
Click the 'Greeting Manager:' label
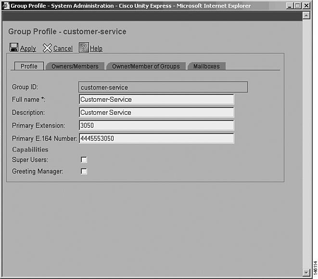click(x=38, y=171)
